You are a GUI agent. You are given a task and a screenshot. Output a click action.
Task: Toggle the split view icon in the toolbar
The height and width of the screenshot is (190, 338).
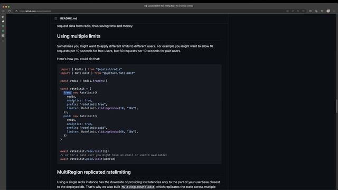coord(310,11)
